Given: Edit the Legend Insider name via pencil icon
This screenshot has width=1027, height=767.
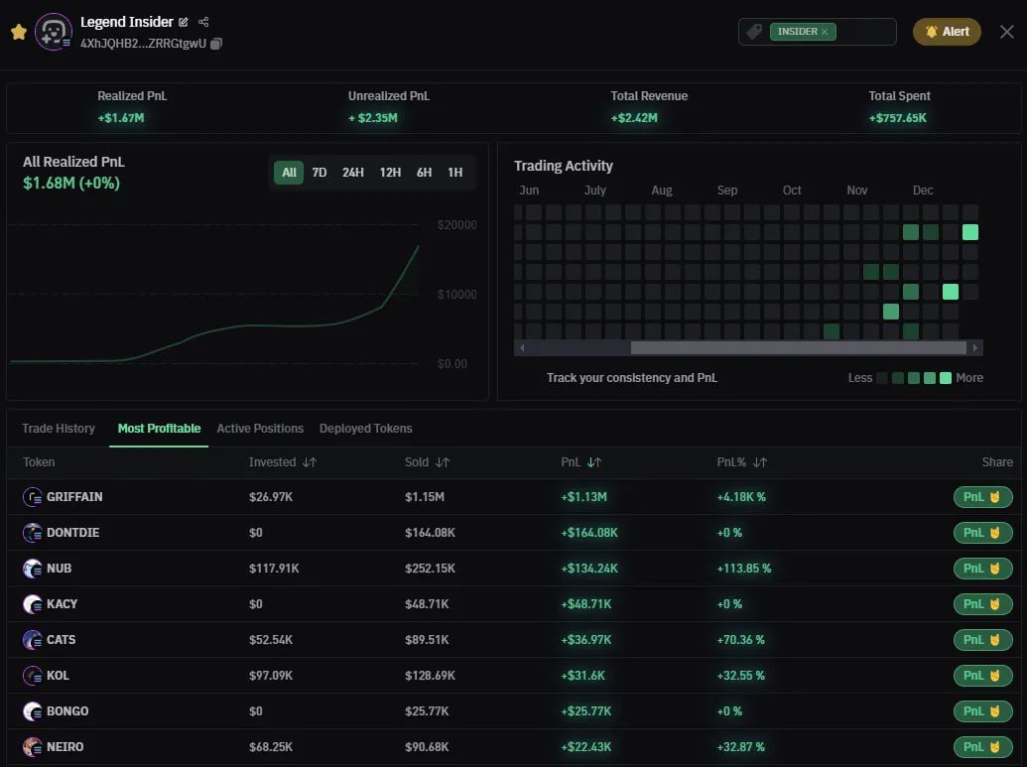Looking at the screenshot, I should coord(185,22).
